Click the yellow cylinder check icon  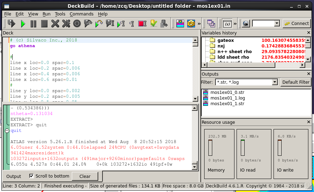point(153,24)
